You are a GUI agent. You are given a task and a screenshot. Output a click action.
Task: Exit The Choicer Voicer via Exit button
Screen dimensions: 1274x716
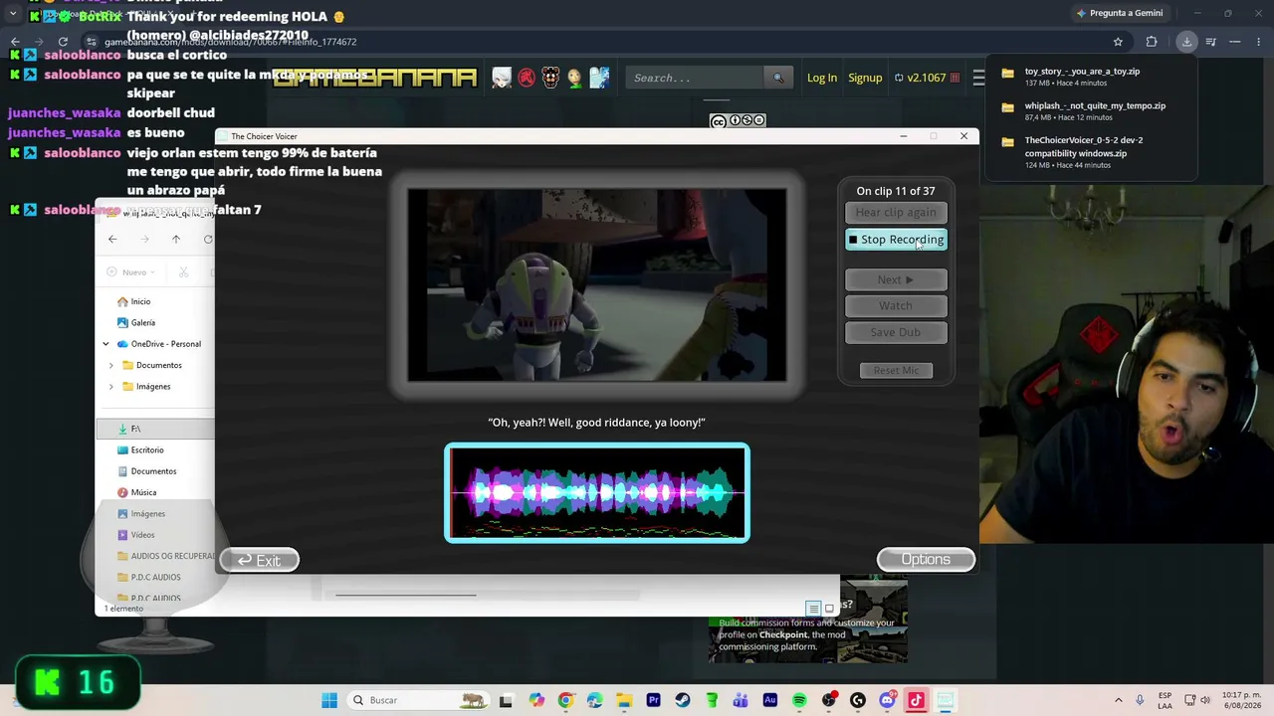pos(259,561)
